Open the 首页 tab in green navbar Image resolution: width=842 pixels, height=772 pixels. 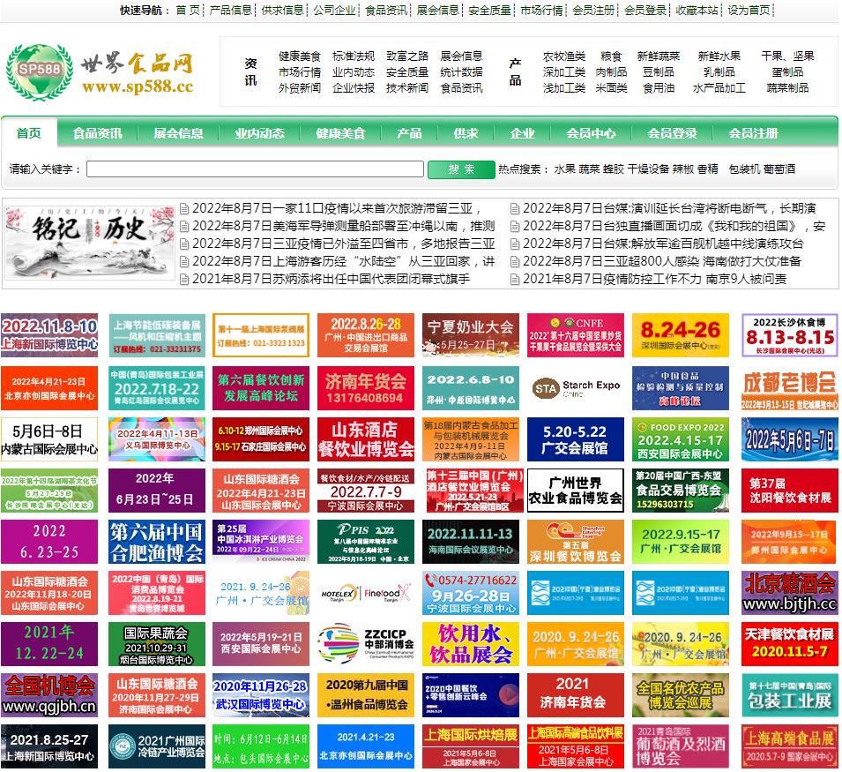(x=29, y=133)
